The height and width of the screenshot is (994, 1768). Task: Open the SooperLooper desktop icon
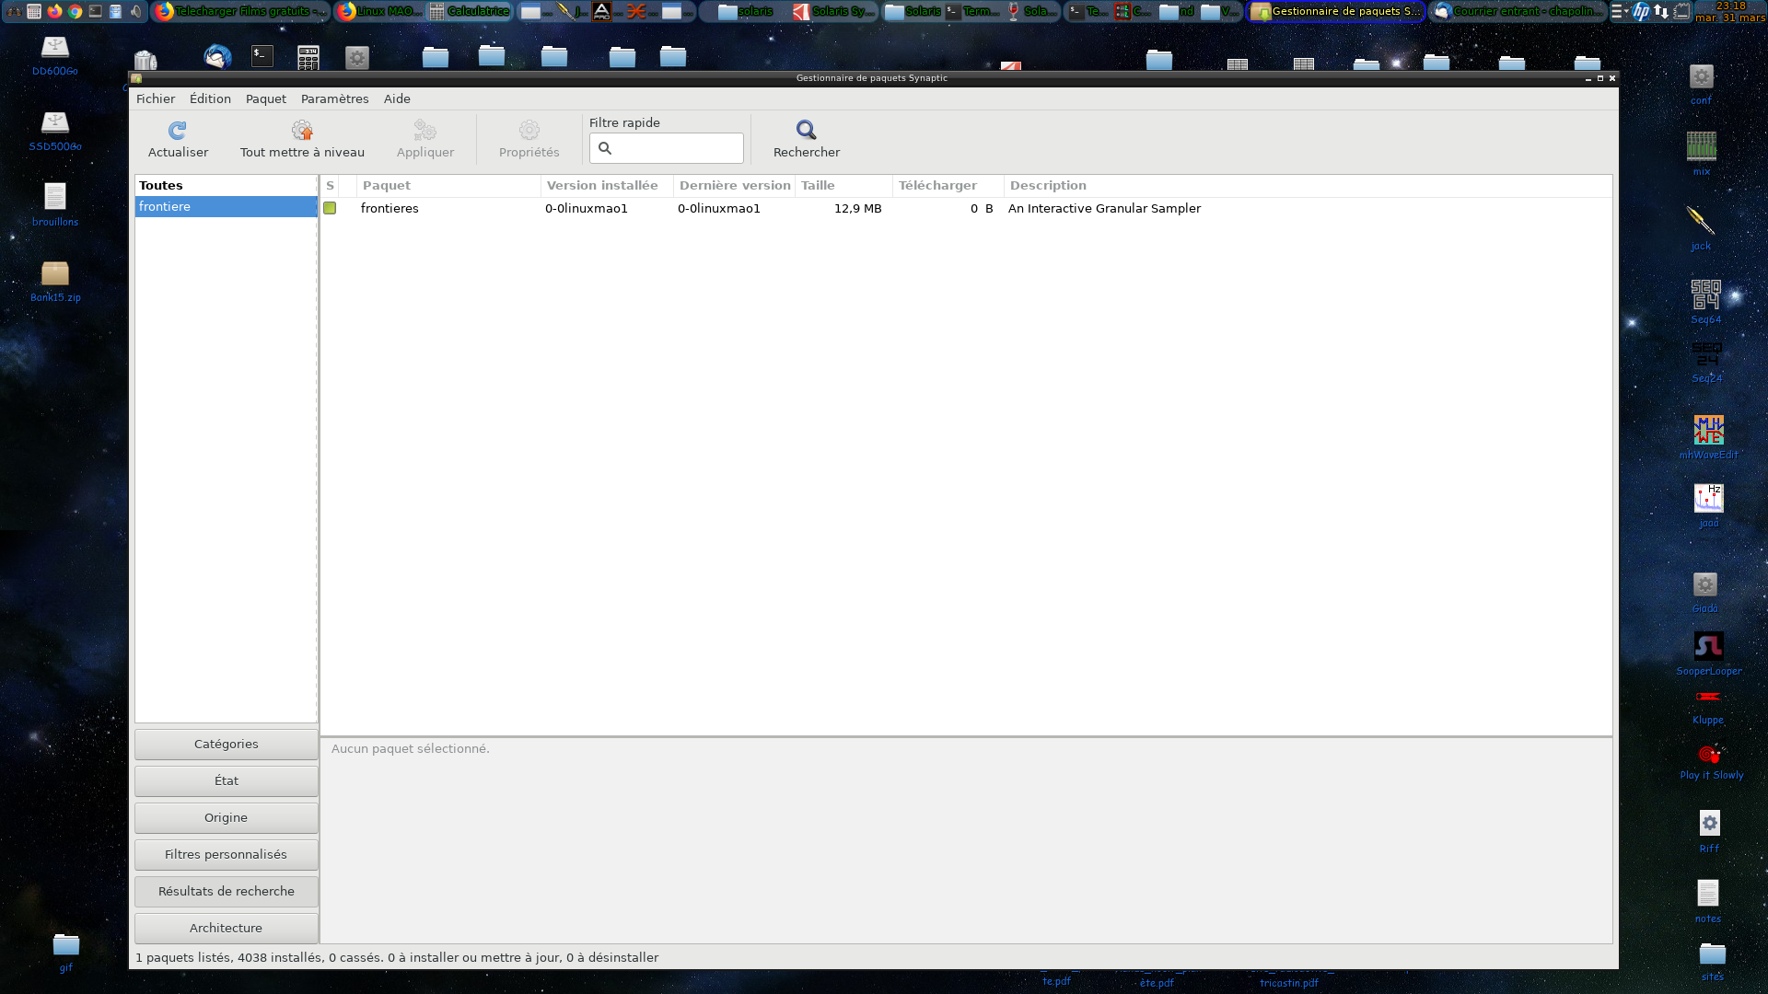(x=1708, y=647)
